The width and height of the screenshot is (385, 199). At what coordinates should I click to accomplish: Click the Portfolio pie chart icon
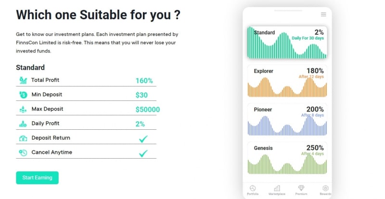[x=253, y=188]
